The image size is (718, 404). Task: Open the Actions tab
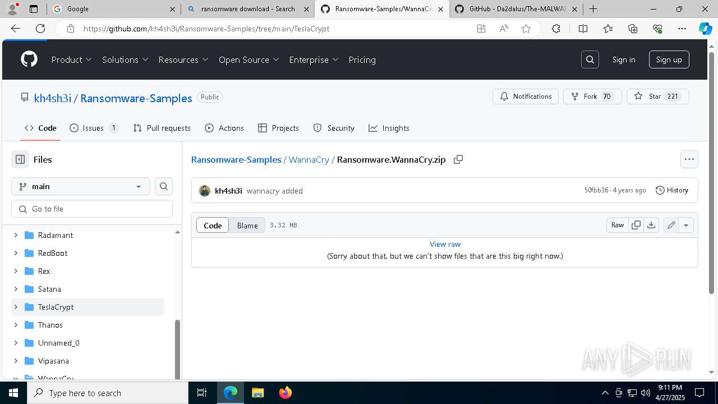pos(224,128)
